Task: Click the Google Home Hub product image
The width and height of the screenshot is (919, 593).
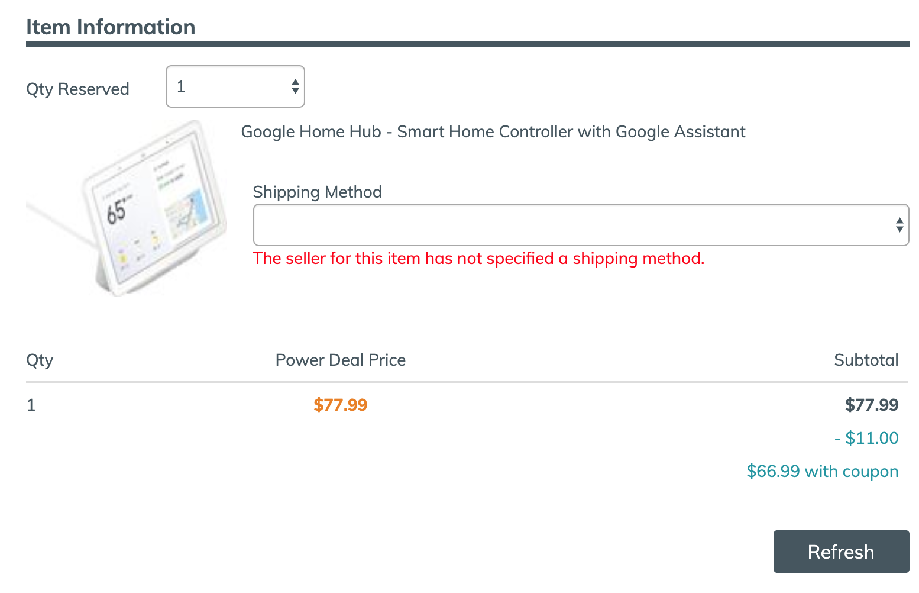Action: click(127, 208)
